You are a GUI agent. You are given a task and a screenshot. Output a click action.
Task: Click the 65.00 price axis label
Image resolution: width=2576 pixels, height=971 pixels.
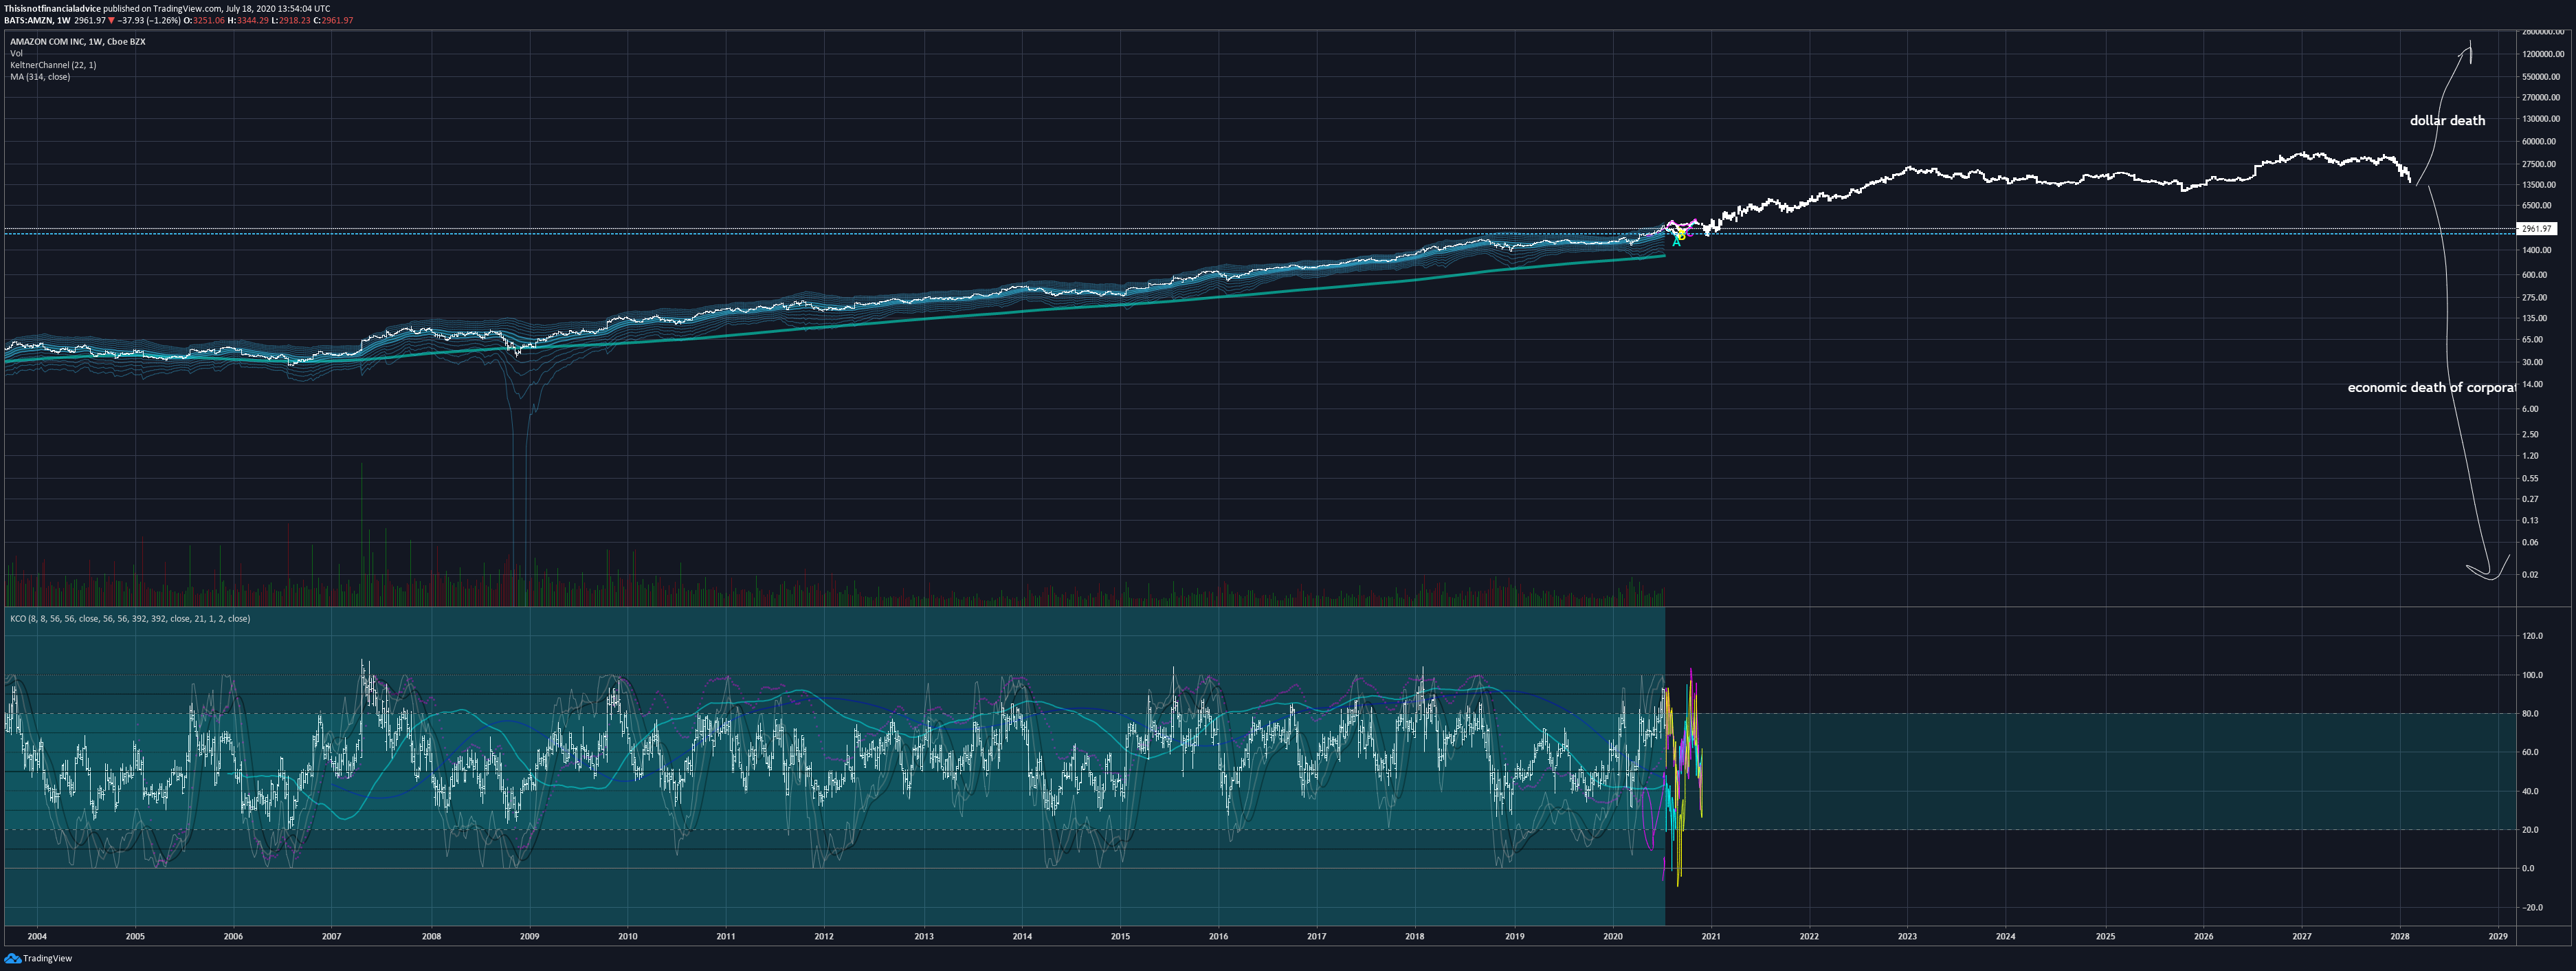(x=2533, y=339)
